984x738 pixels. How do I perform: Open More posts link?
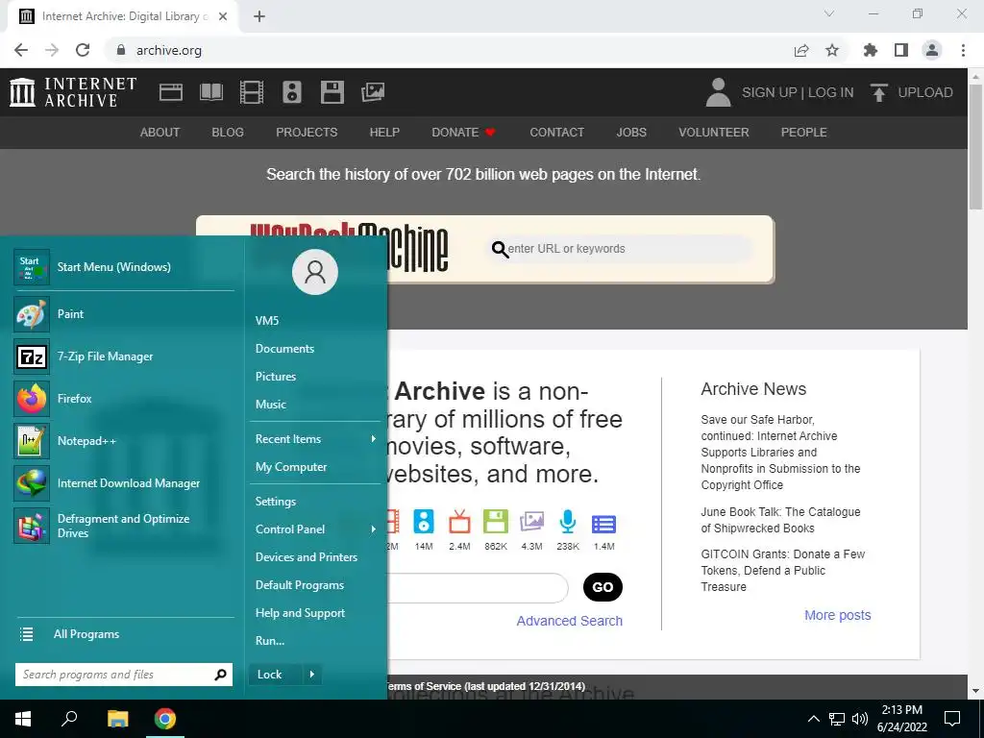tap(838, 615)
